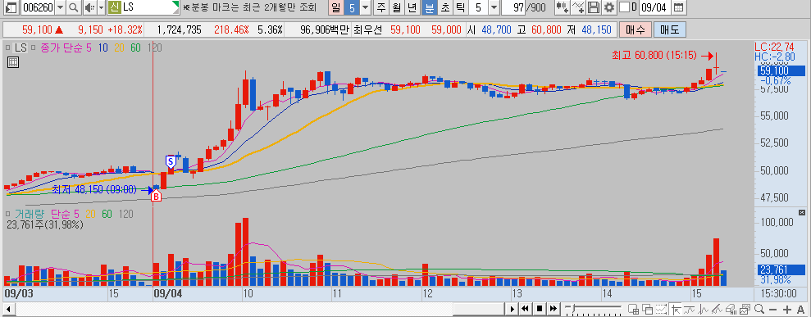Click the vertical line with wave icon
The width and height of the screenshot is (811, 317).
(x=704, y=309)
